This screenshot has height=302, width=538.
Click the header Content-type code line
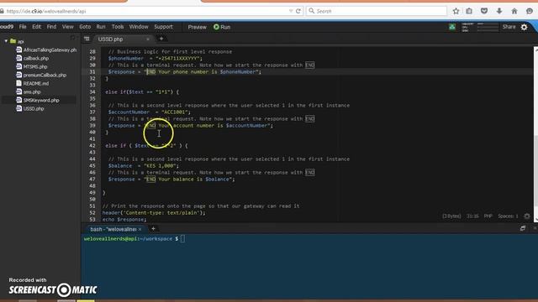(154, 212)
